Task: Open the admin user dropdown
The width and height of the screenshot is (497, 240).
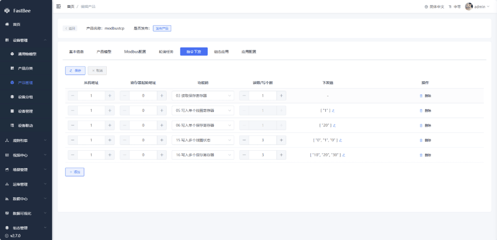Action: (482, 6)
